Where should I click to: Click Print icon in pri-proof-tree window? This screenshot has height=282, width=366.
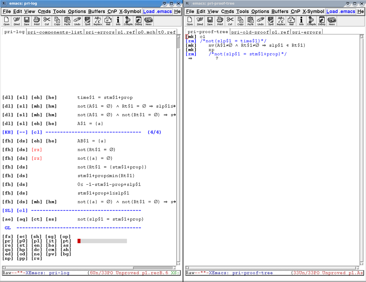click(220, 21)
